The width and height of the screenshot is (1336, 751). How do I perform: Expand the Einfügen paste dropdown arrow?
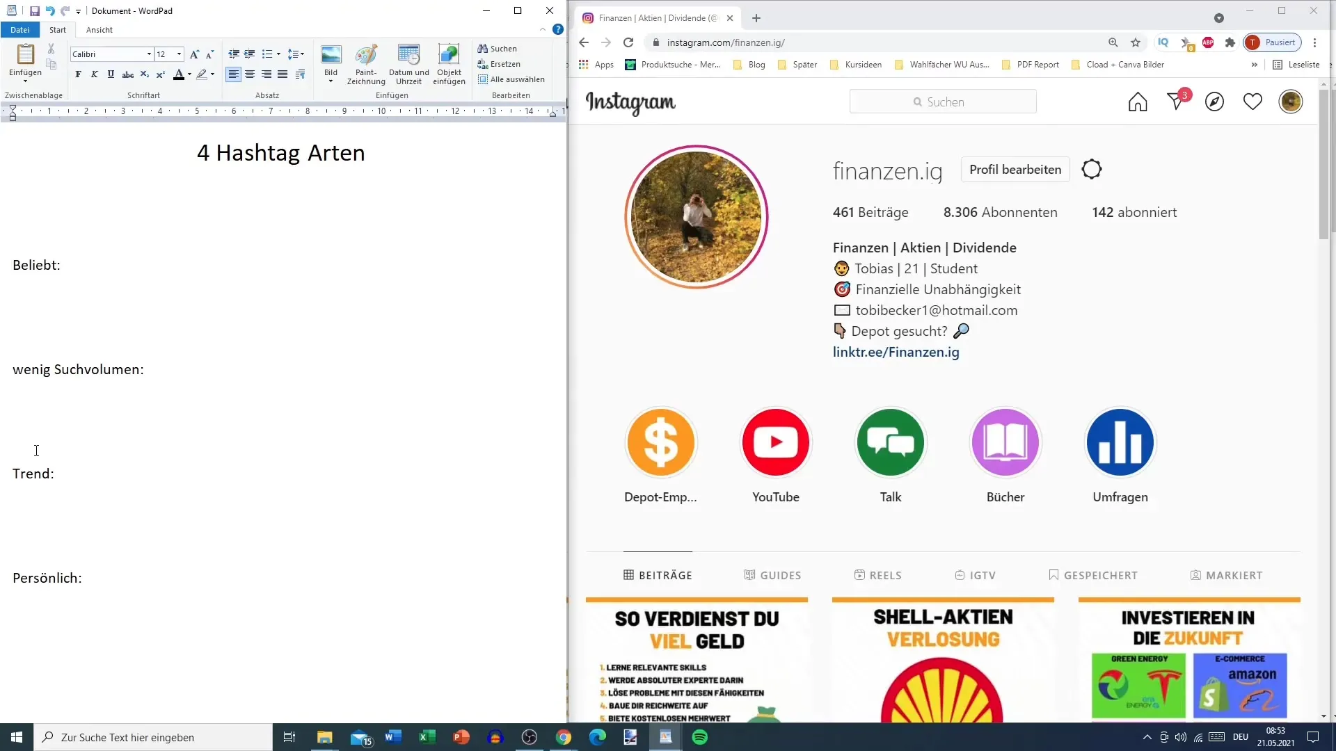click(x=25, y=81)
